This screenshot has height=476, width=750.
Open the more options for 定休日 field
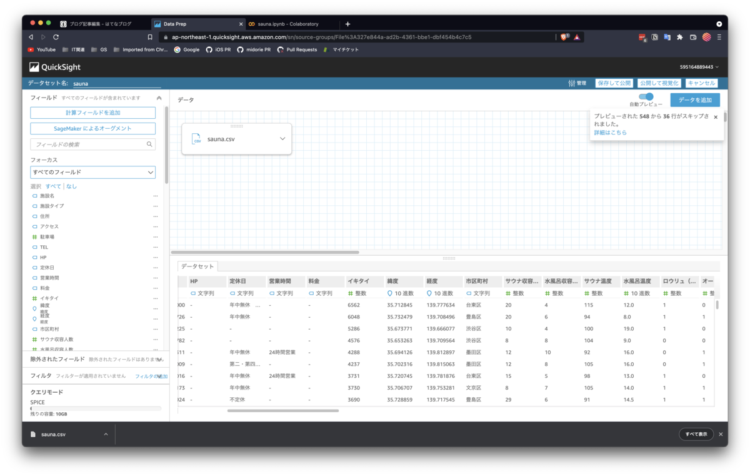point(156,268)
